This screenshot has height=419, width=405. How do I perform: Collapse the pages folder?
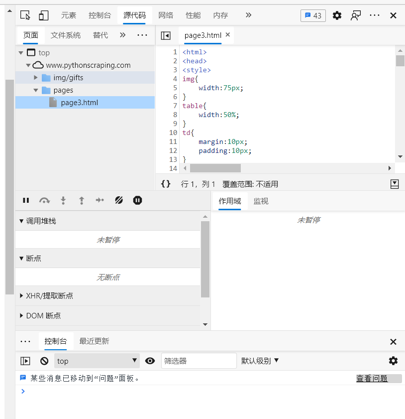pos(36,90)
